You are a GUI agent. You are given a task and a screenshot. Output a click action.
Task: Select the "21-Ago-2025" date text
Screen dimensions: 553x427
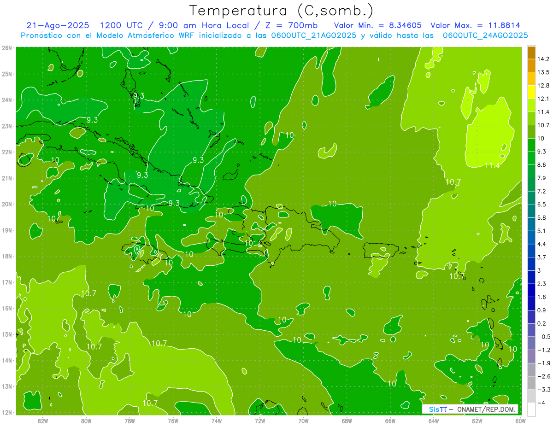pos(58,25)
